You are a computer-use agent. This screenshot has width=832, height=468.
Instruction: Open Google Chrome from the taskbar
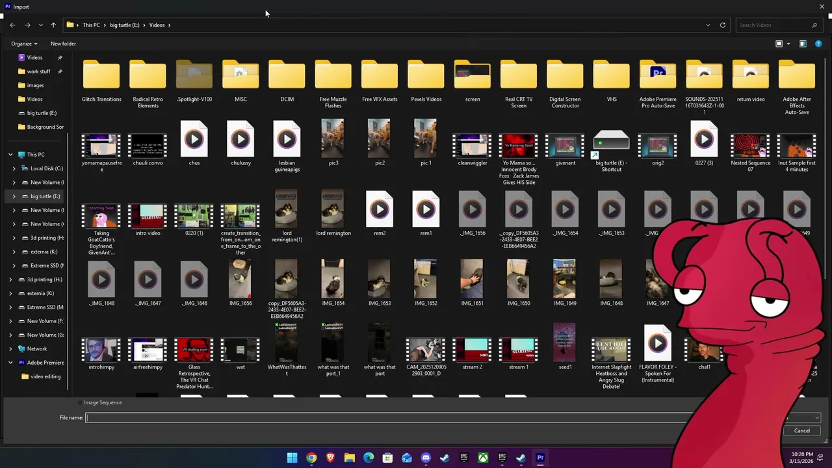tap(311, 458)
